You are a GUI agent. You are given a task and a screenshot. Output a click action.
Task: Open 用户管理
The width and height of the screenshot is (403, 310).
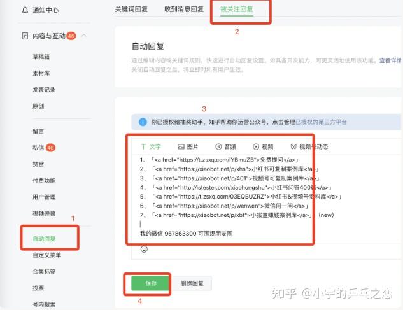point(44,197)
